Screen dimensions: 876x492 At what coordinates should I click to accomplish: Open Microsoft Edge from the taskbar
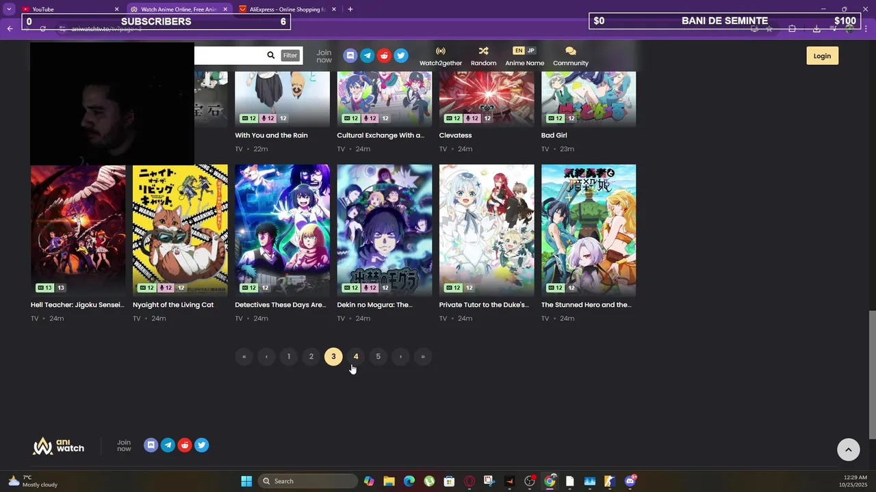pyautogui.click(x=409, y=481)
